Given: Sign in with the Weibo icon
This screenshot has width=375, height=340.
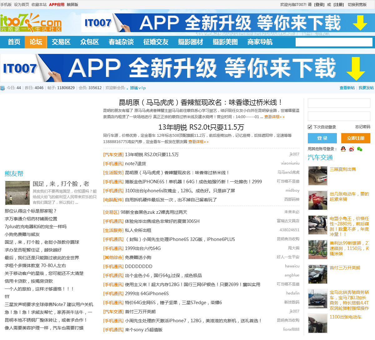Looking at the screenshot, I should click(x=352, y=149).
